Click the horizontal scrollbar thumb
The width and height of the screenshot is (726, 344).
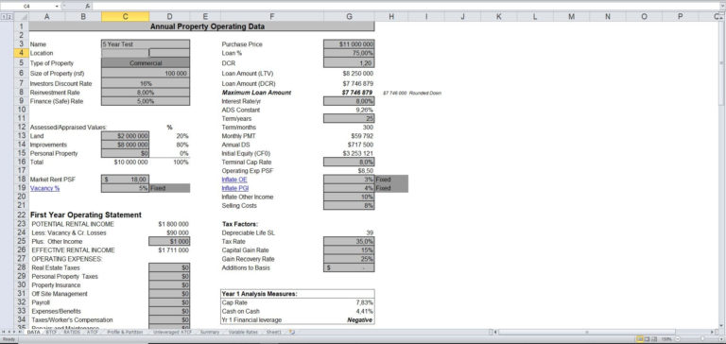pyautogui.click(x=586, y=332)
